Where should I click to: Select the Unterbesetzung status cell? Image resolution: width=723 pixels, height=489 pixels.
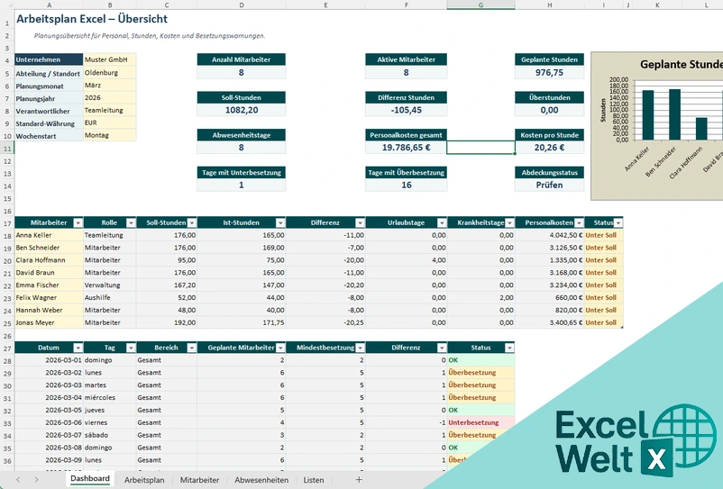coord(480,422)
